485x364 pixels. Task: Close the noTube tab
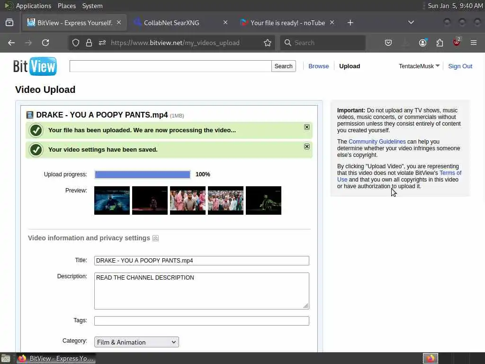click(332, 23)
